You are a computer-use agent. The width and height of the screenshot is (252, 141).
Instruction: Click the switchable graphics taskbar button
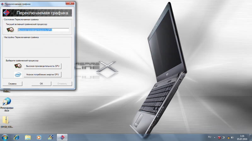tap(62, 138)
